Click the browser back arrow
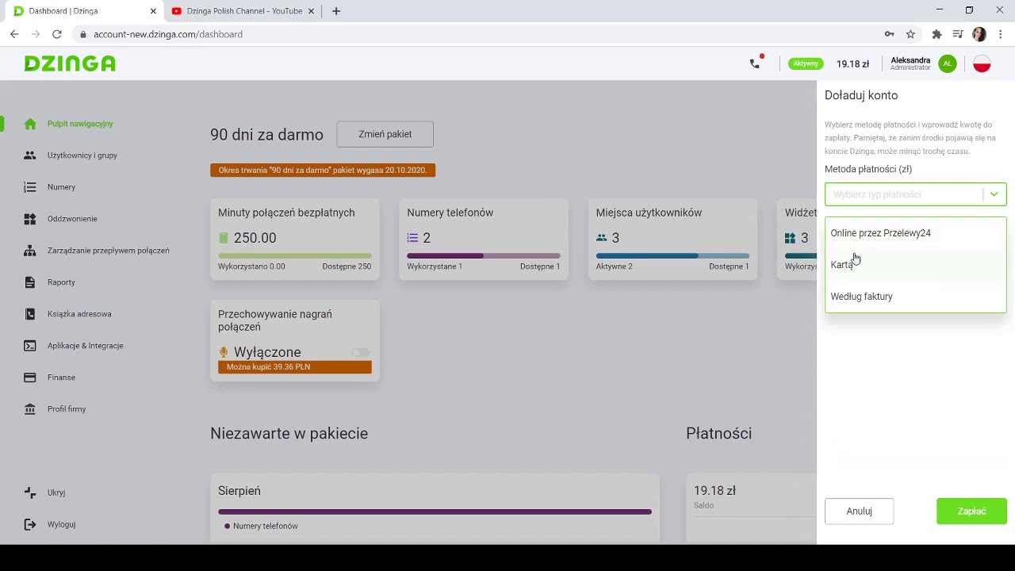This screenshot has width=1015, height=571. pyautogui.click(x=14, y=34)
